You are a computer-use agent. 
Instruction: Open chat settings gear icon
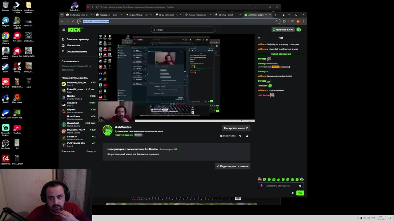tap(293, 193)
